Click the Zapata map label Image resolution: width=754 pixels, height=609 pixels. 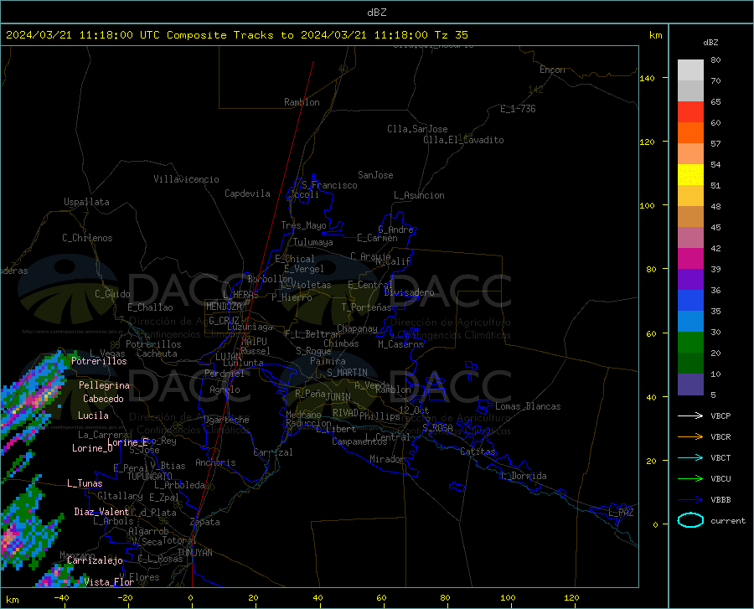coord(205,522)
